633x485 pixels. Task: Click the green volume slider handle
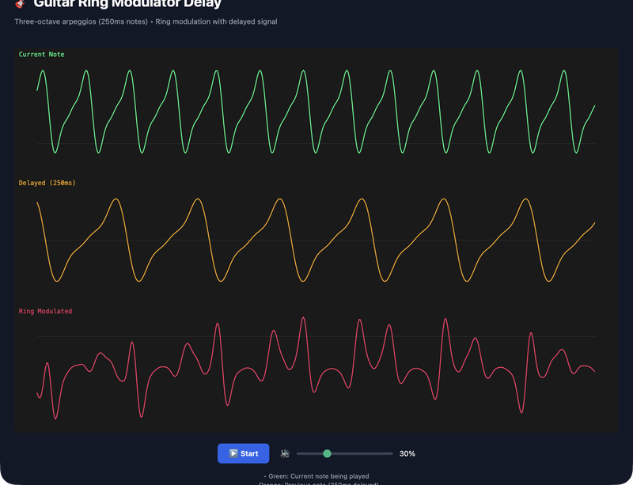[327, 453]
